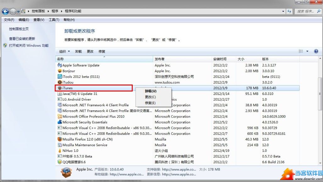Click the Microsoft Security Essentials icon
This screenshot has height=182, width=323.
(59, 122)
